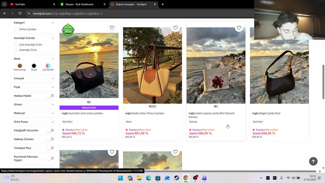This screenshot has height=183, width=325.
Task: Enable the Fotoğraflı Yorumlar switch
Action: (x=51, y=130)
